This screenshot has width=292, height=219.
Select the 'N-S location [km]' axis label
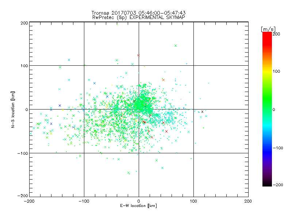[13, 109]
